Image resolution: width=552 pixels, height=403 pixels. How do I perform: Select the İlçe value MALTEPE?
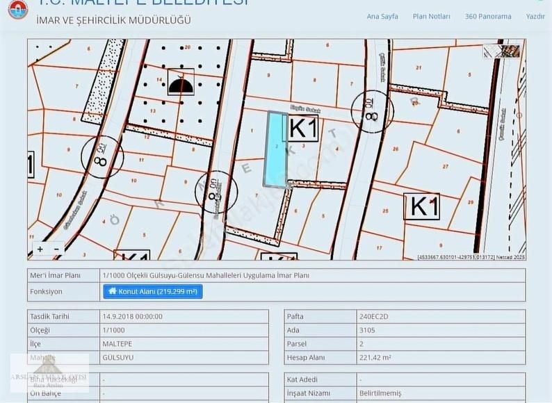pos(117,344)
